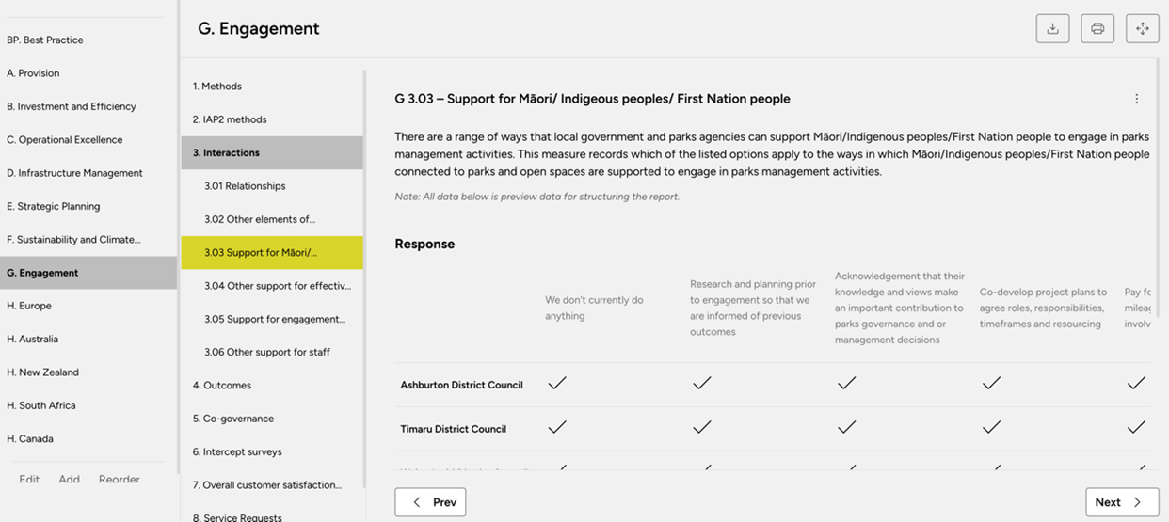The width and height of the screenshot is (1169, 522).
Task: Click the print icon button
Action: coord(1097,28)
